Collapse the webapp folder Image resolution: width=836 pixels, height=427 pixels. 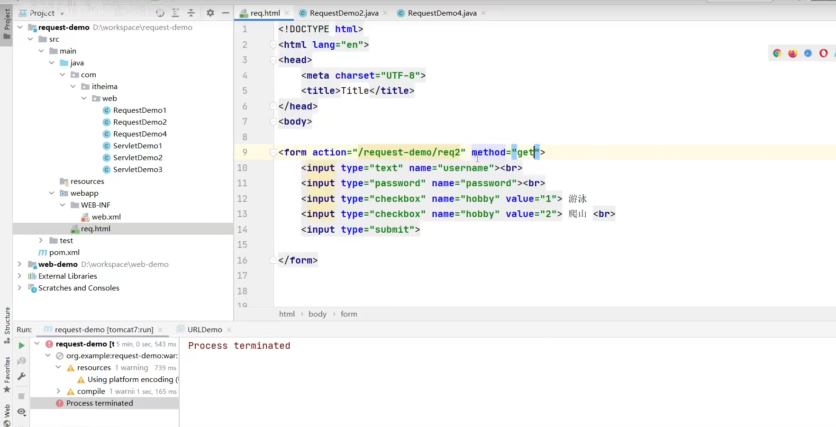tap(52, 193)
